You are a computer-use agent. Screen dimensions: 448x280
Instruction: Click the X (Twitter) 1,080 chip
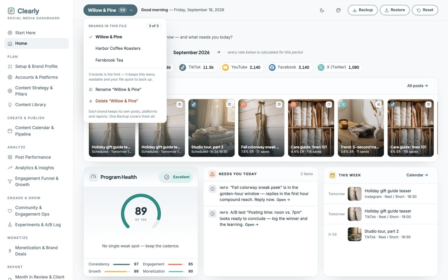(339, 68)
